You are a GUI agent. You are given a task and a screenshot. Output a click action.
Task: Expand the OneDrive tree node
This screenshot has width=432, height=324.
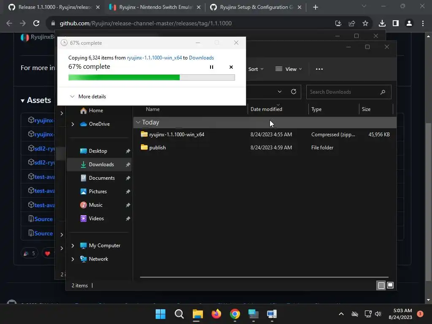(x=73, y=124)
